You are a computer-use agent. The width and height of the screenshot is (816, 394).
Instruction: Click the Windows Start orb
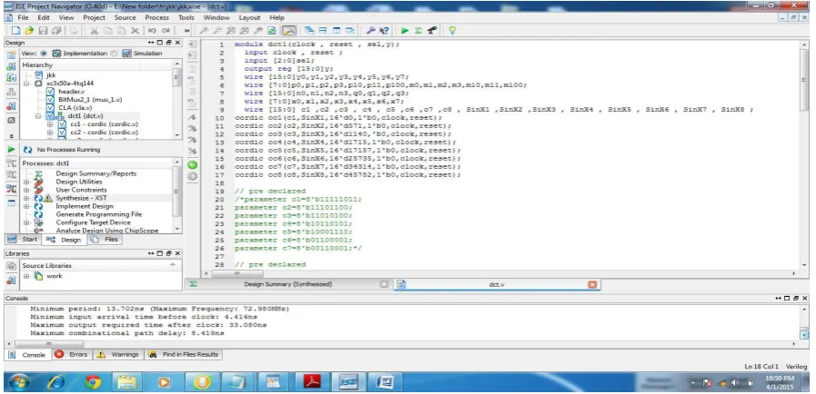[19, 383]
